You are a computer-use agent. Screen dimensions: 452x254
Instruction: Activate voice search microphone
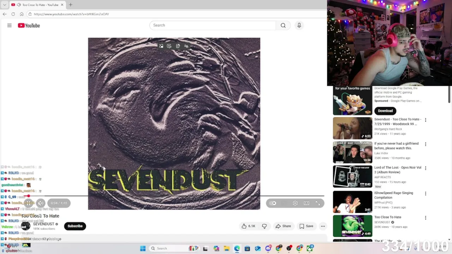(x=299, y=25)
